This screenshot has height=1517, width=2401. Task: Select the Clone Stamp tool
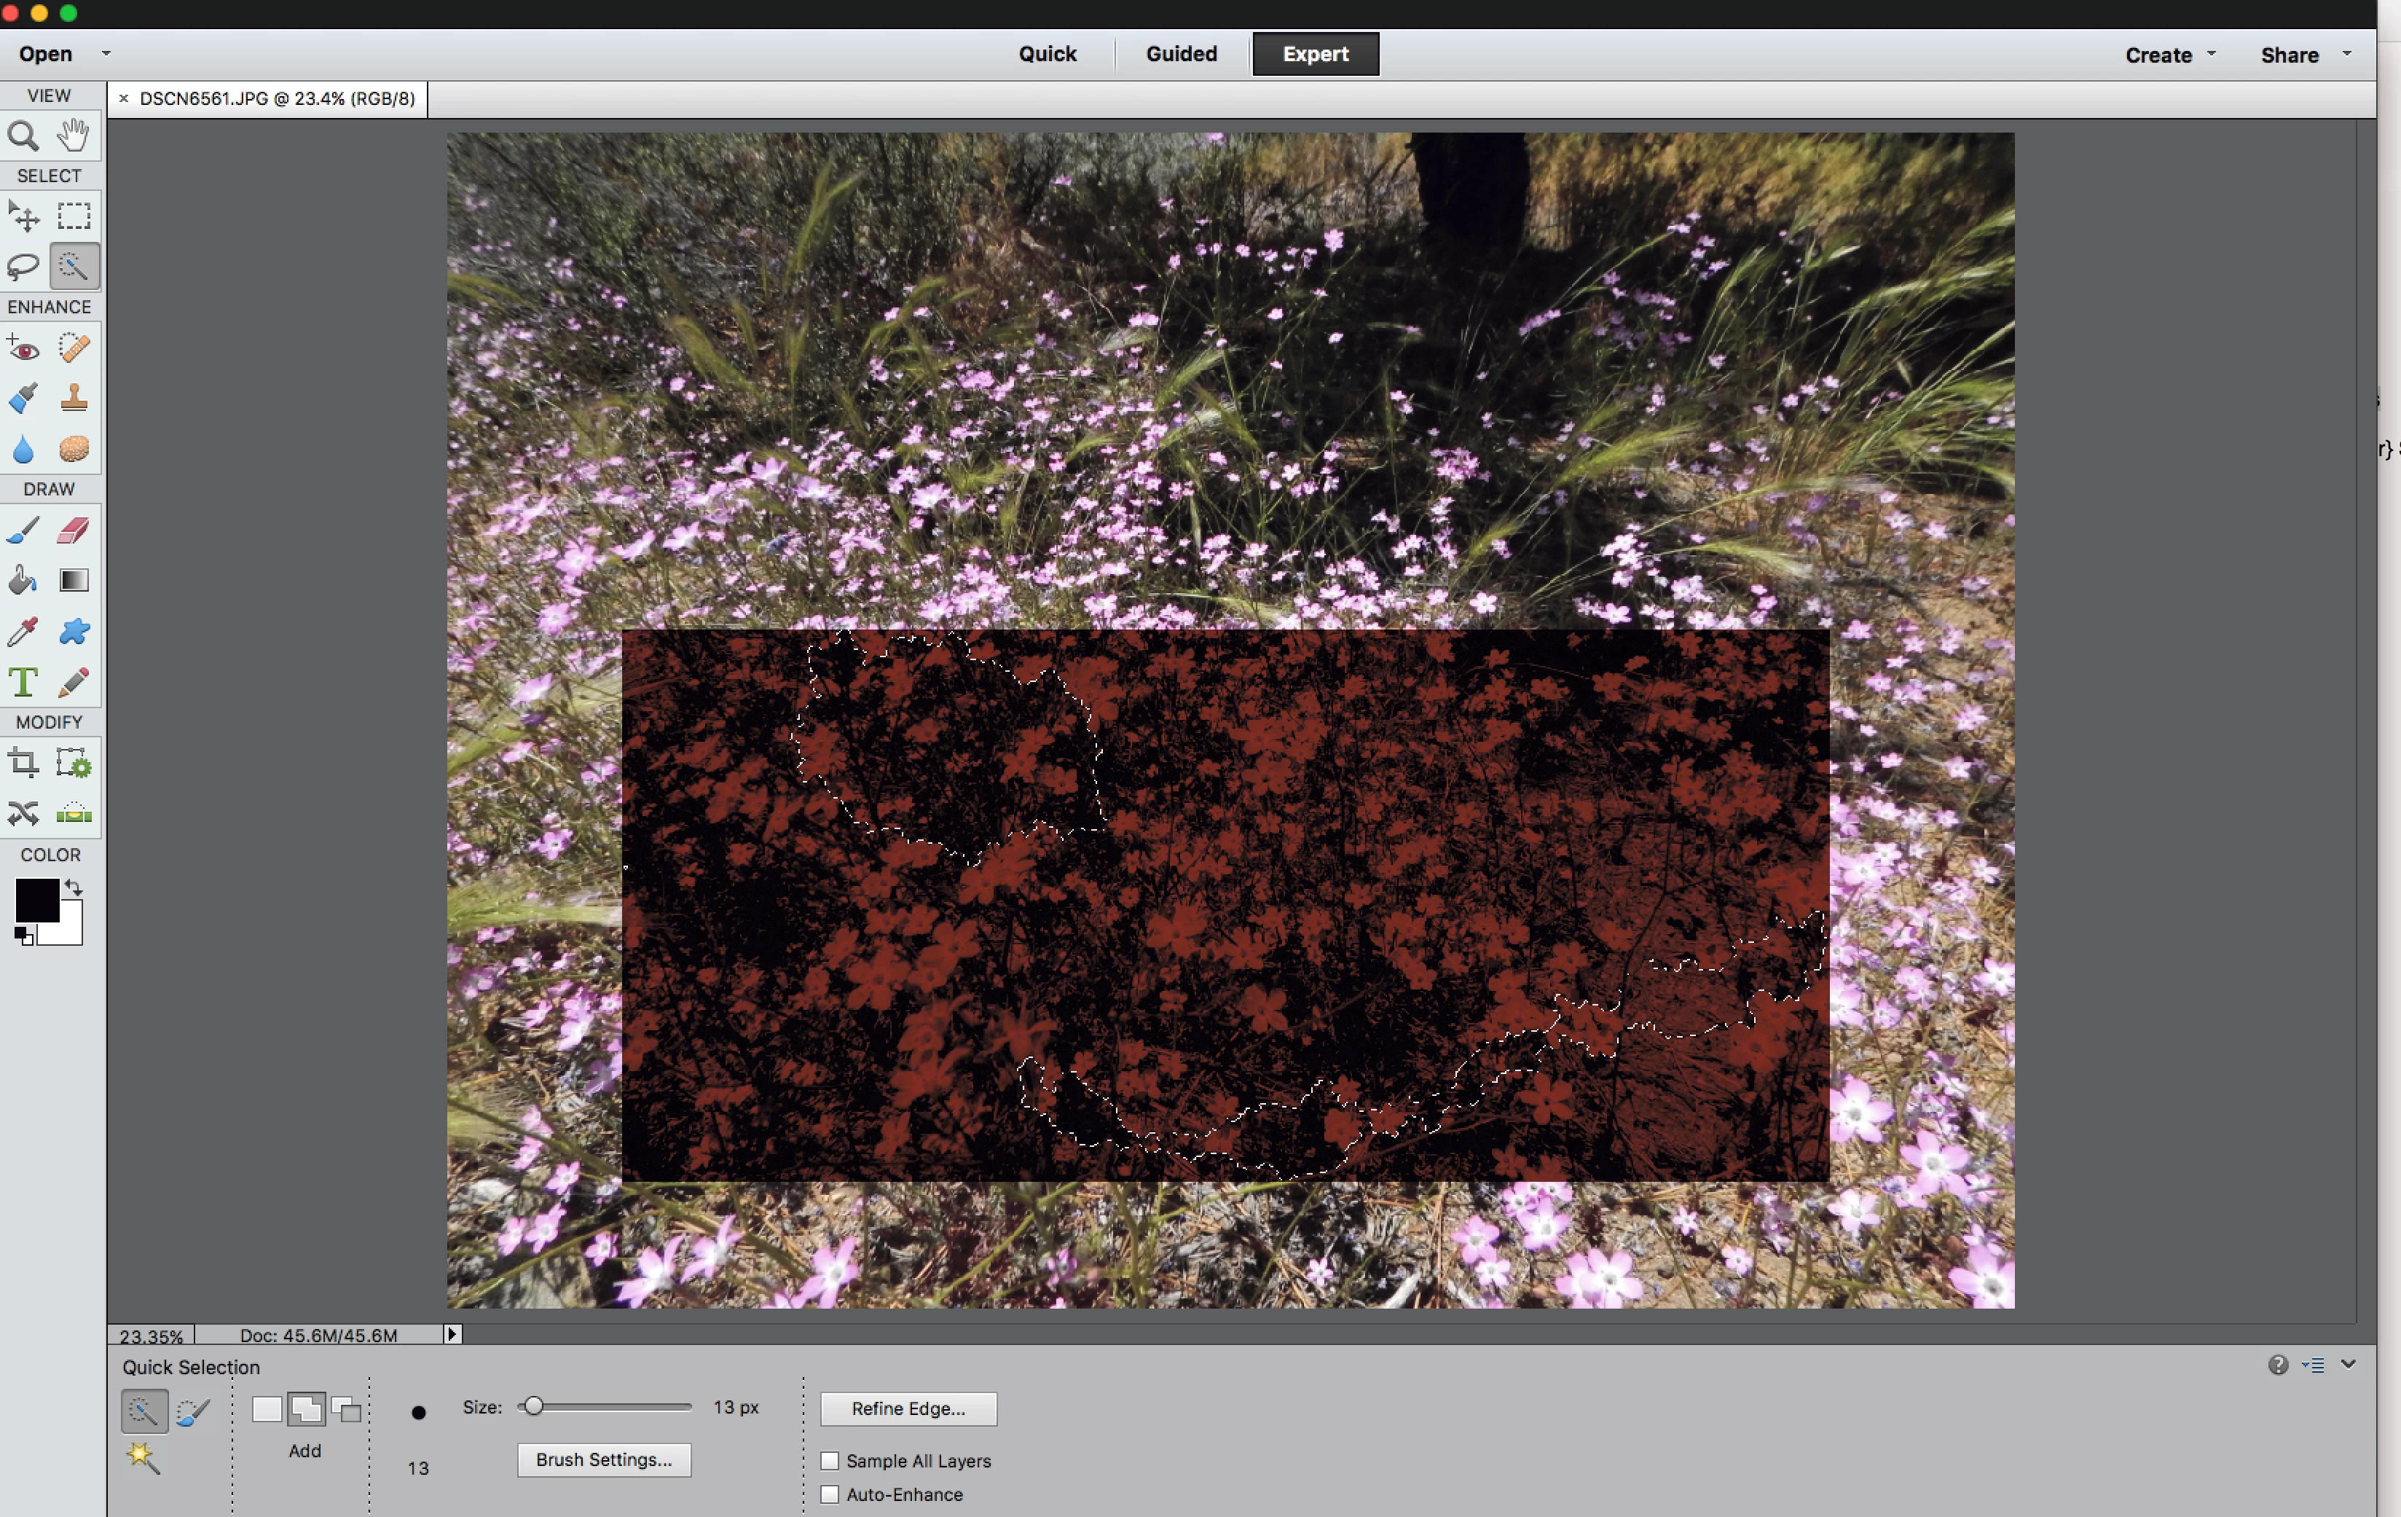74,399
